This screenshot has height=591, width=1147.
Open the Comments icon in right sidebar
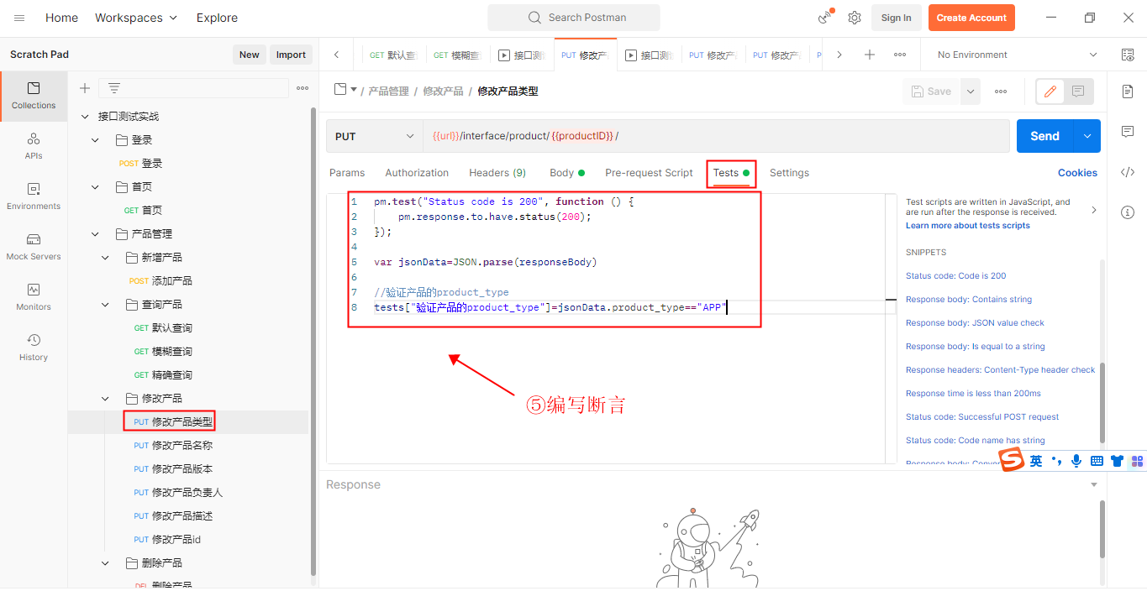(x=1128, y=132)
